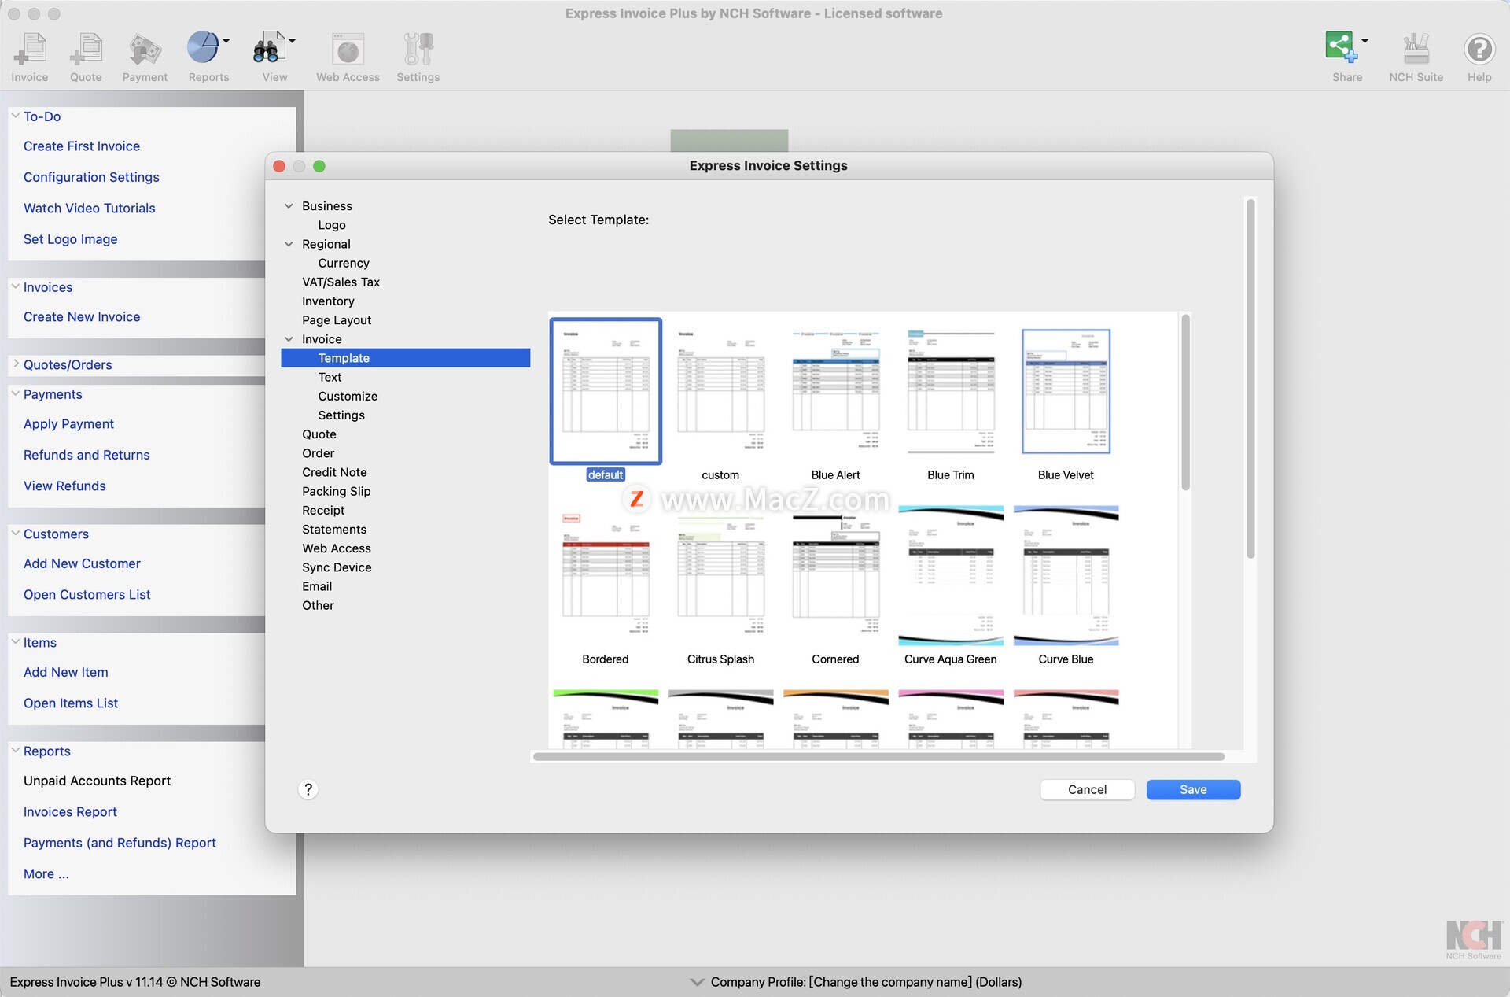The image size is (1510, 997).
Task: Collapse the Payments sidebar section
Action: (15, 393)
